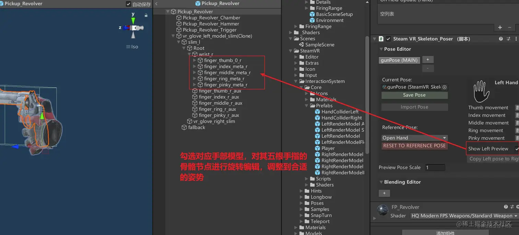The width and height of the screenshot is (519, 235).
Task: Add event entry with list plus button
Action: coord(500,27)
